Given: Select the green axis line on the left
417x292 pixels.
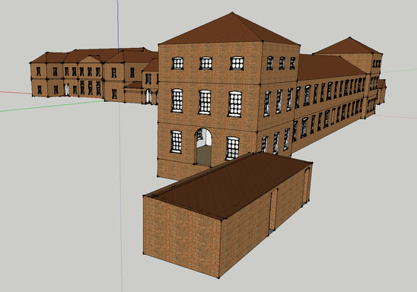Looking at the screenshot, I should pyautogui.click(x=52, y=106).
